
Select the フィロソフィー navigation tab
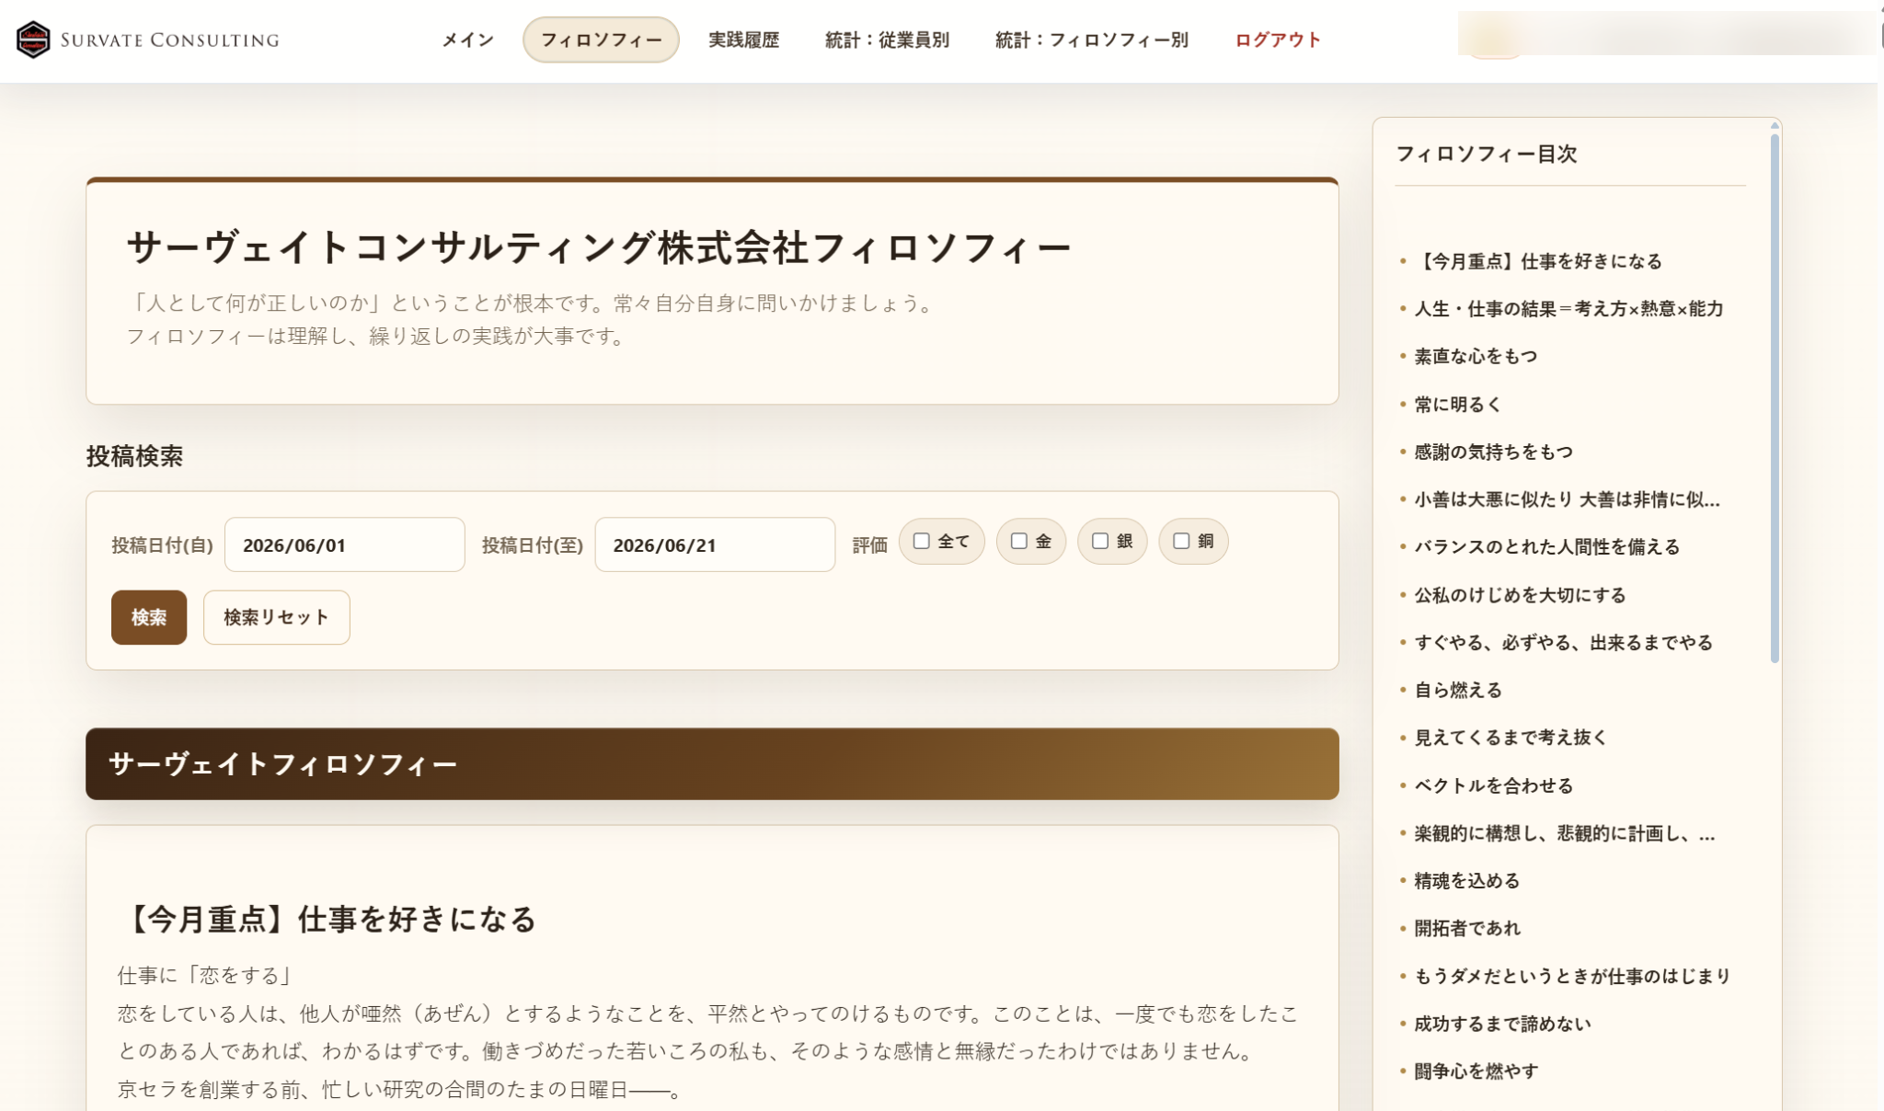pyautogui.click(x=601, y=40)
